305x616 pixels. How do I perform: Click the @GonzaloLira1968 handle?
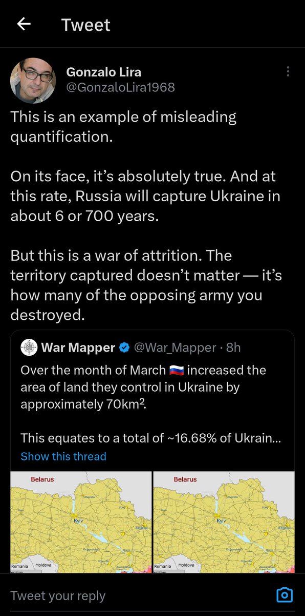coord(121,88)
